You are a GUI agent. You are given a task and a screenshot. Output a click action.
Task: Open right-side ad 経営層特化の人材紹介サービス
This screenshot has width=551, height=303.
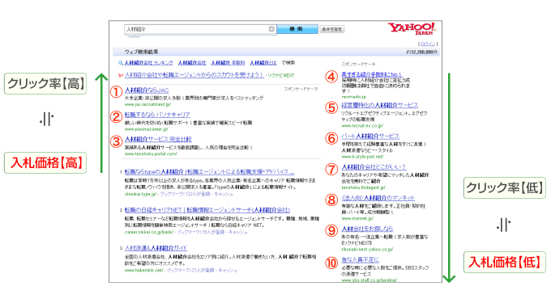click(x=379, y=105)
